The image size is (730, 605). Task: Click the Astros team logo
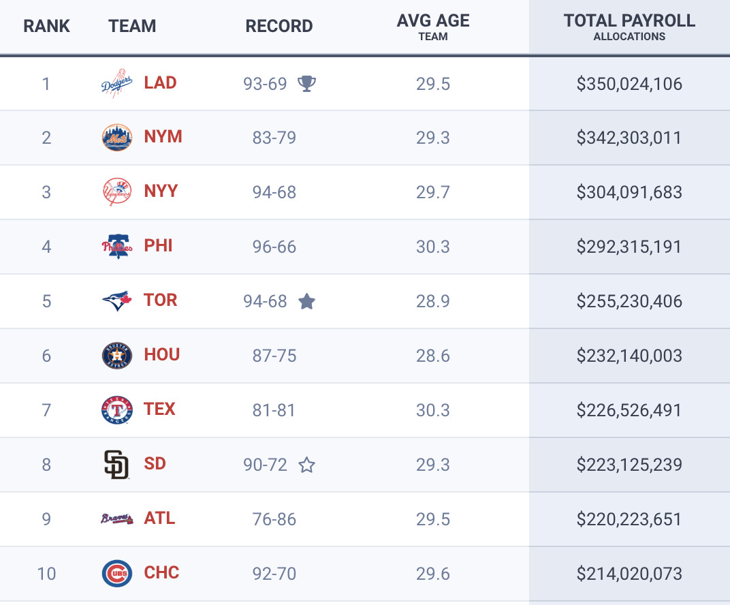116,356
